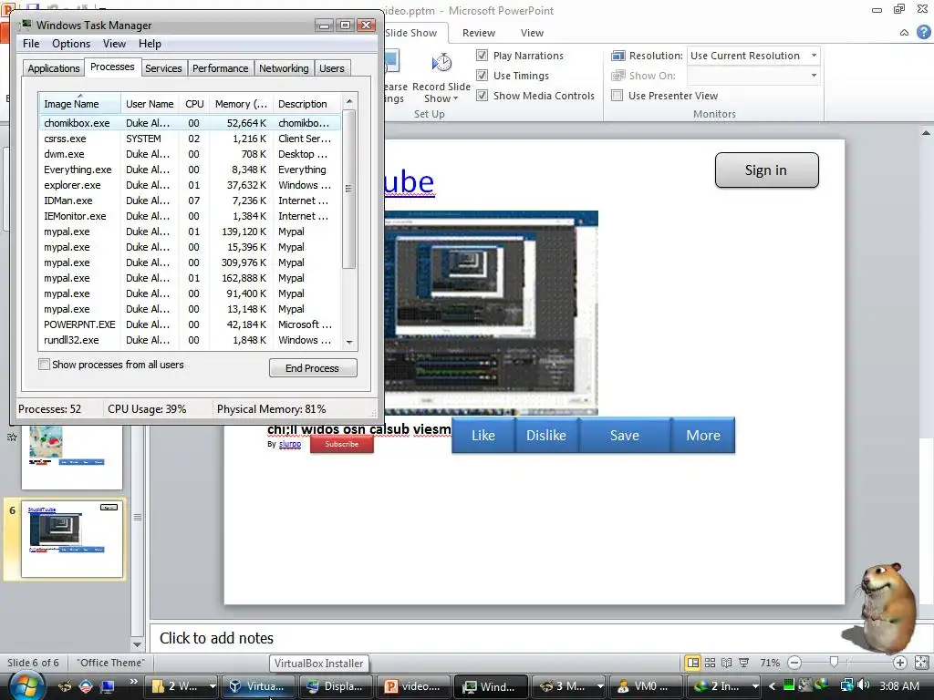Switch to Applications tab

tap(54, 68)
